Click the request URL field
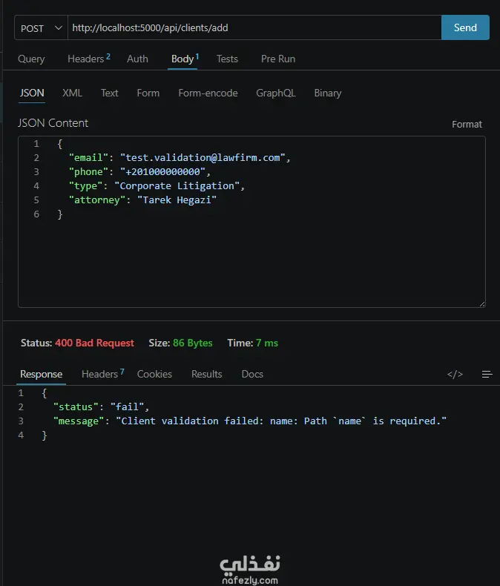This screenshot has width=500, height=586. click(254, 28)
